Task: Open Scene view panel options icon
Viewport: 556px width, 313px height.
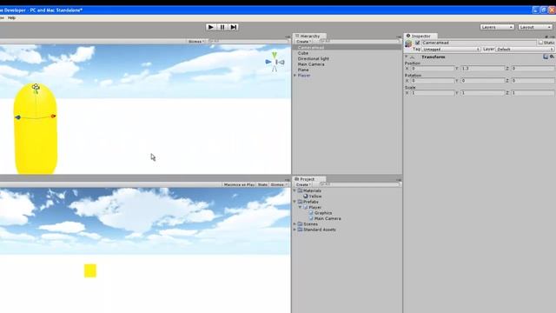Action: click(288, 37)
